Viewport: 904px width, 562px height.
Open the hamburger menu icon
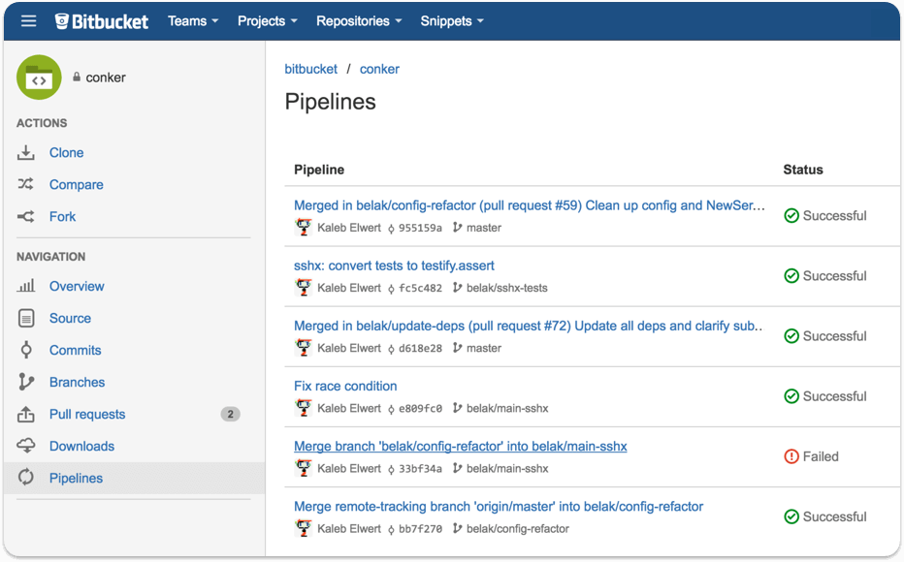click(29, 20)
